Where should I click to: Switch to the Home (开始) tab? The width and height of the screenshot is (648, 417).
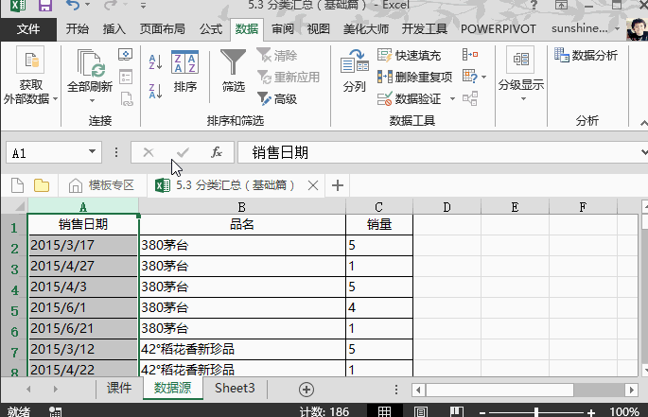click(78, 29)
